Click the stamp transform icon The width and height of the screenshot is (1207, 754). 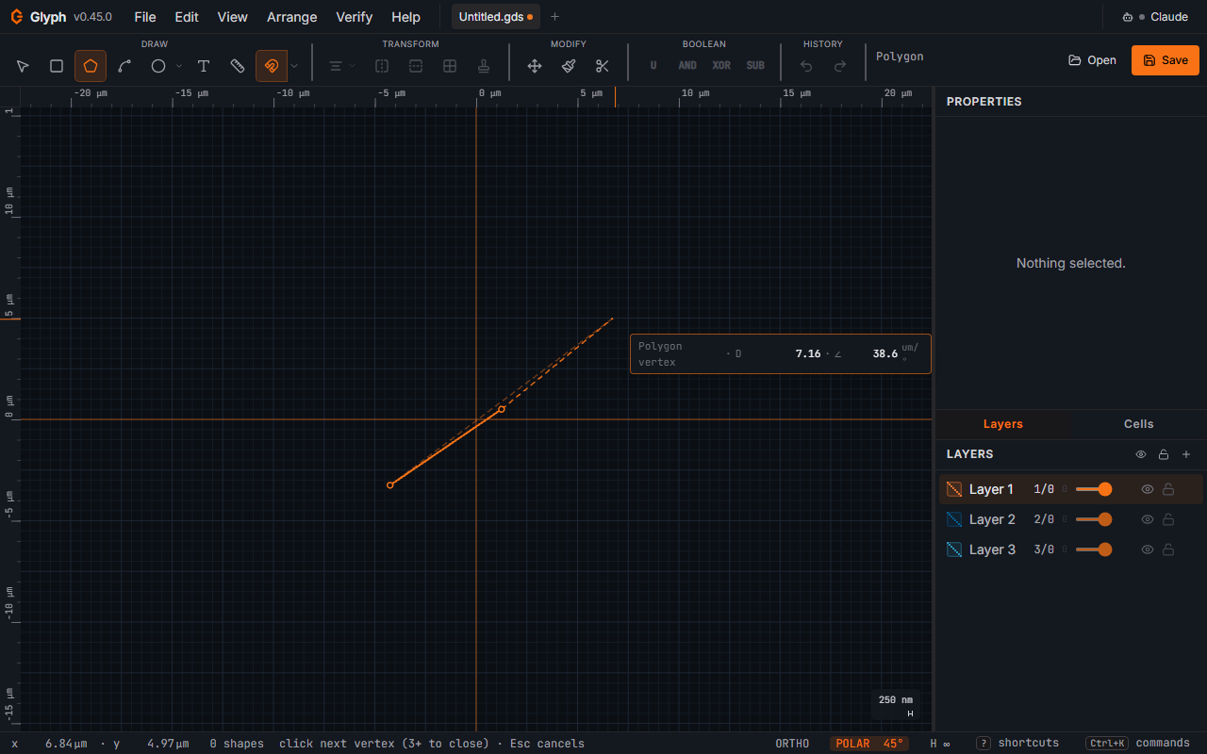coord(484,66)
